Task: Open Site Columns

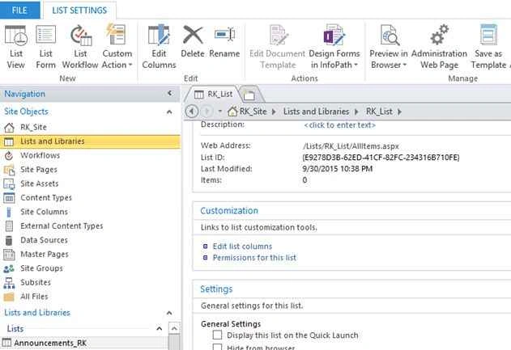Action: click(44, 212)
